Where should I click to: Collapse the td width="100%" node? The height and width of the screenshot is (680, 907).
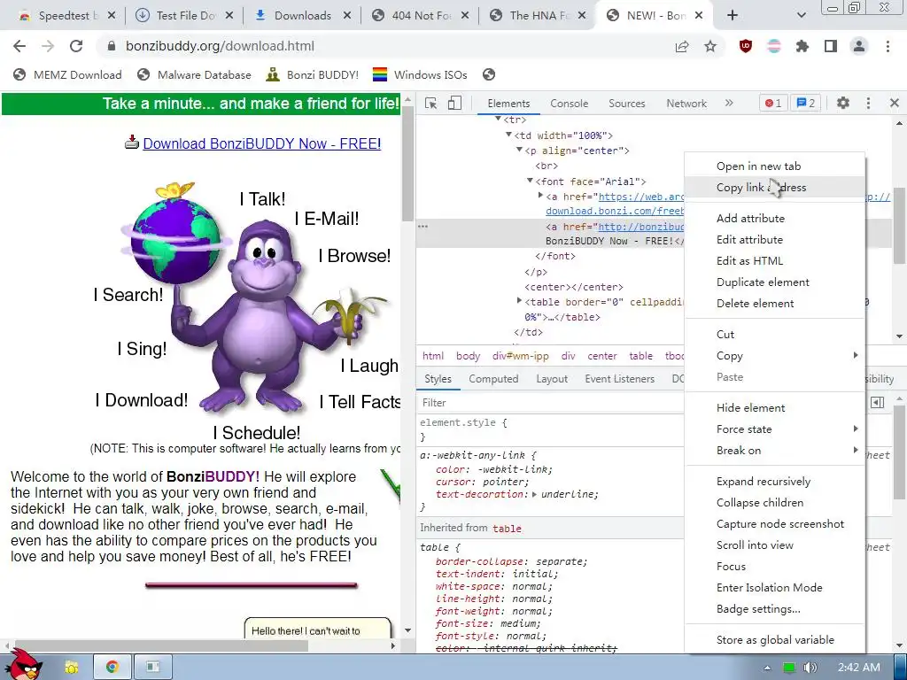pos(508,135)
